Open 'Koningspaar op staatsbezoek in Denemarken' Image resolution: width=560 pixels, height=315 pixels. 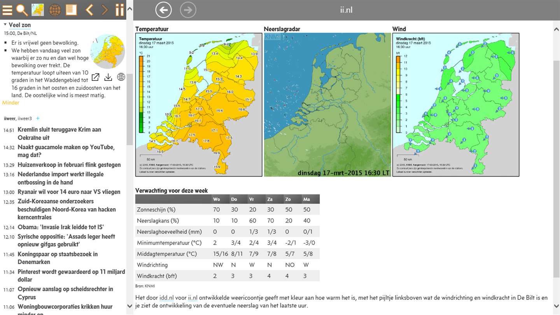(58, 258)
